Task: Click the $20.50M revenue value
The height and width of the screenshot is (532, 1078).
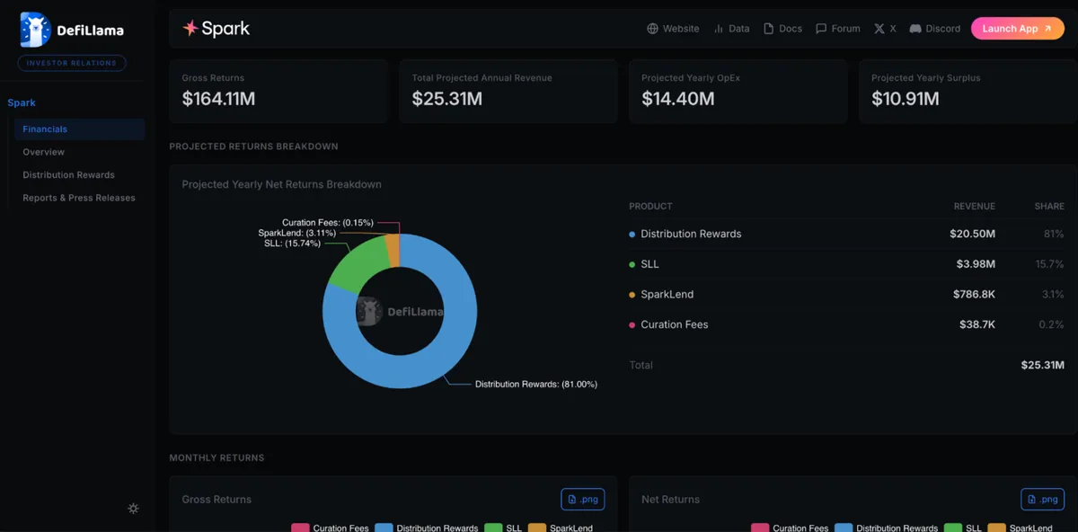Action: tap(972, 234)
